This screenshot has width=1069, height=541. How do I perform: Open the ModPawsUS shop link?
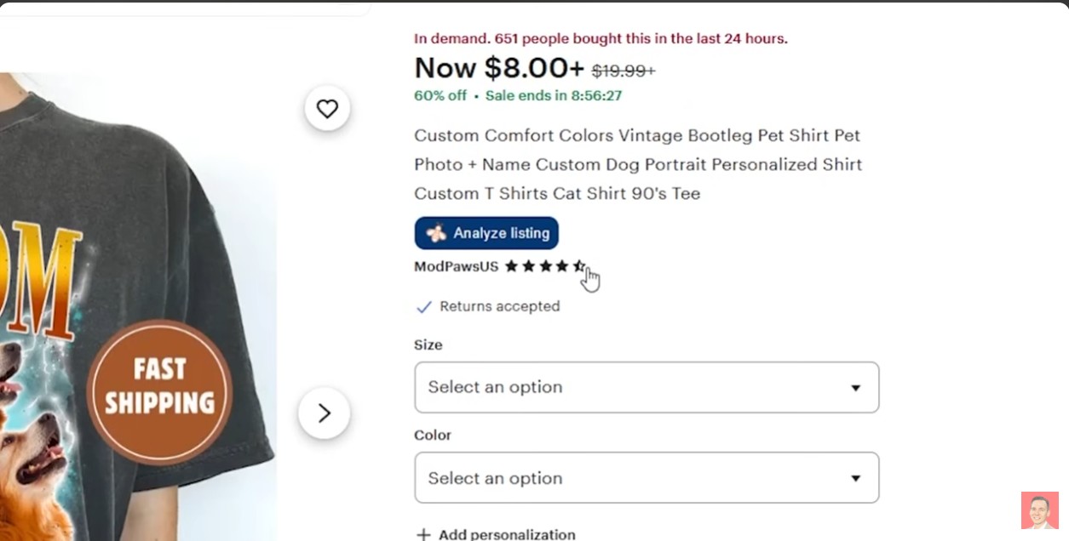click(456, 266)
